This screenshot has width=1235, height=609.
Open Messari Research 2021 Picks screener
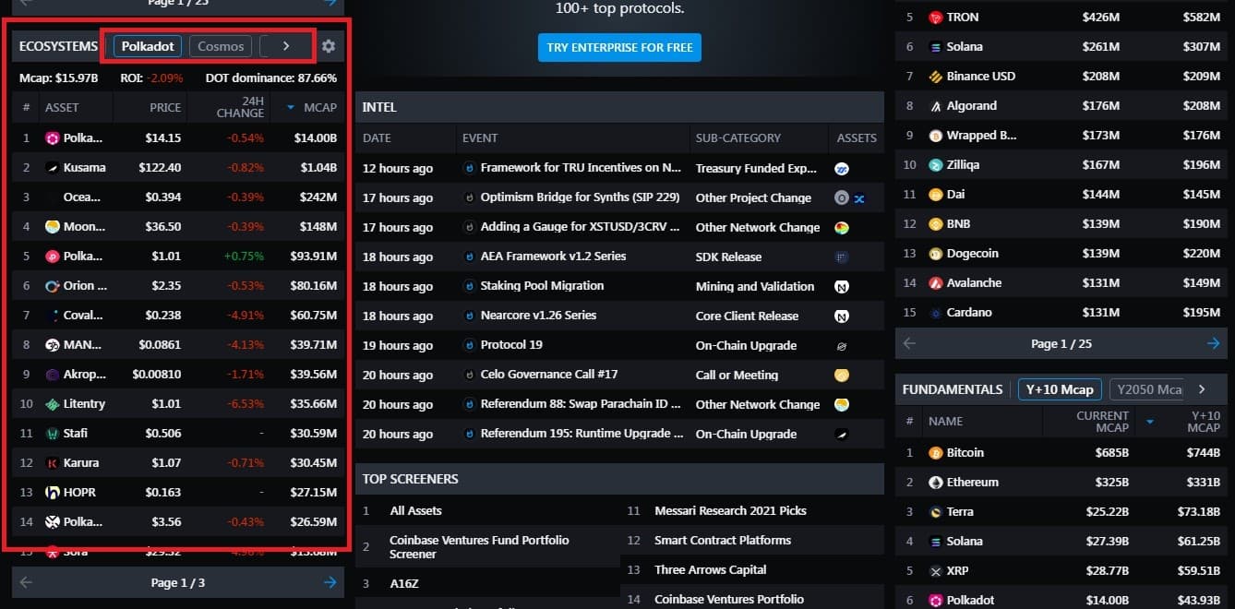pos(730,510)
